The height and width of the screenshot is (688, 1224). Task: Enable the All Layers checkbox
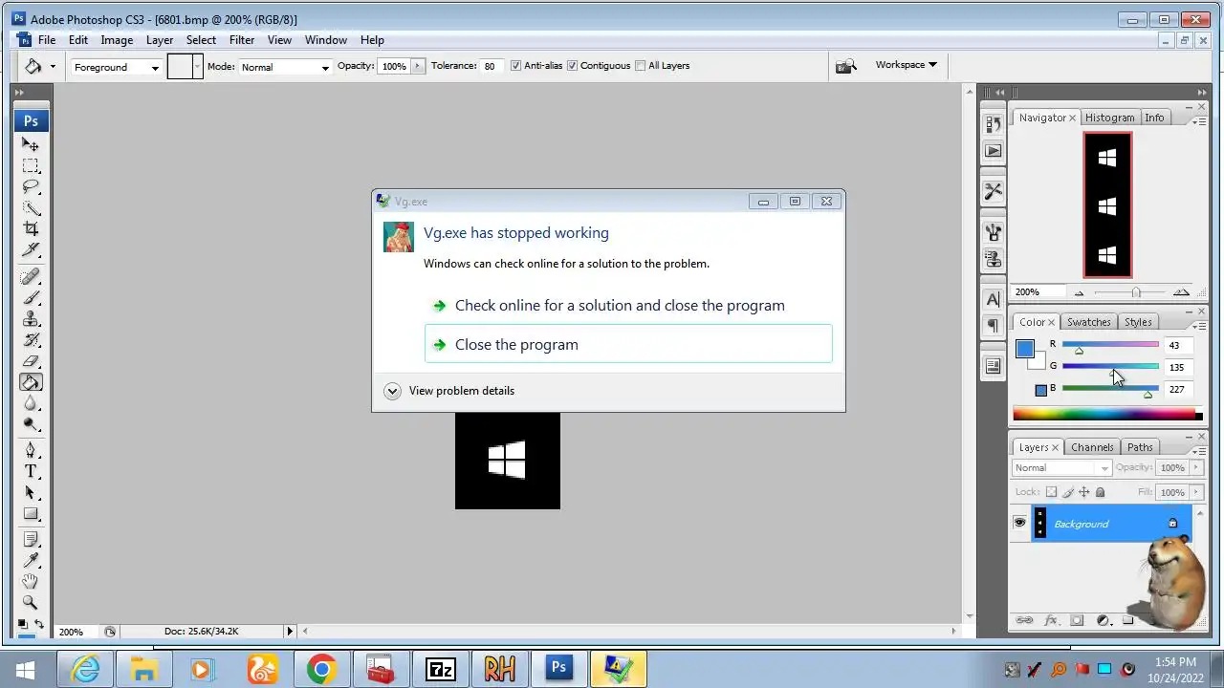point(641,66)
